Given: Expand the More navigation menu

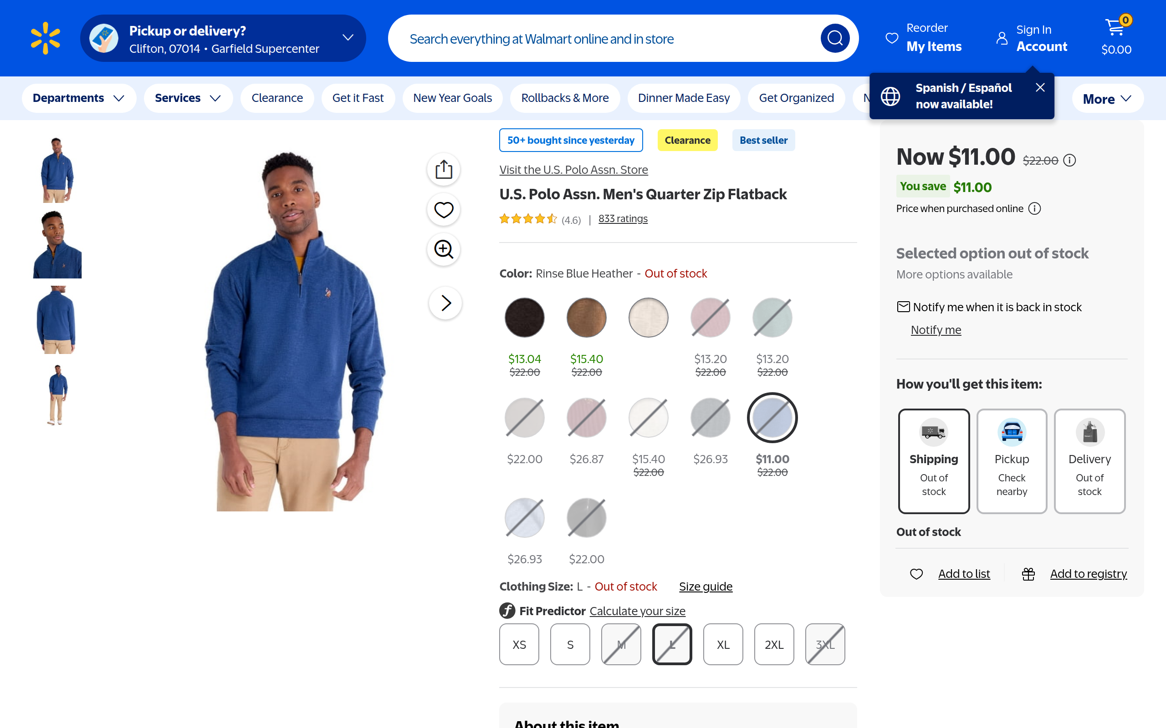Looking at the screenshot, I should pyautogui.click(x=1107, y=99).
